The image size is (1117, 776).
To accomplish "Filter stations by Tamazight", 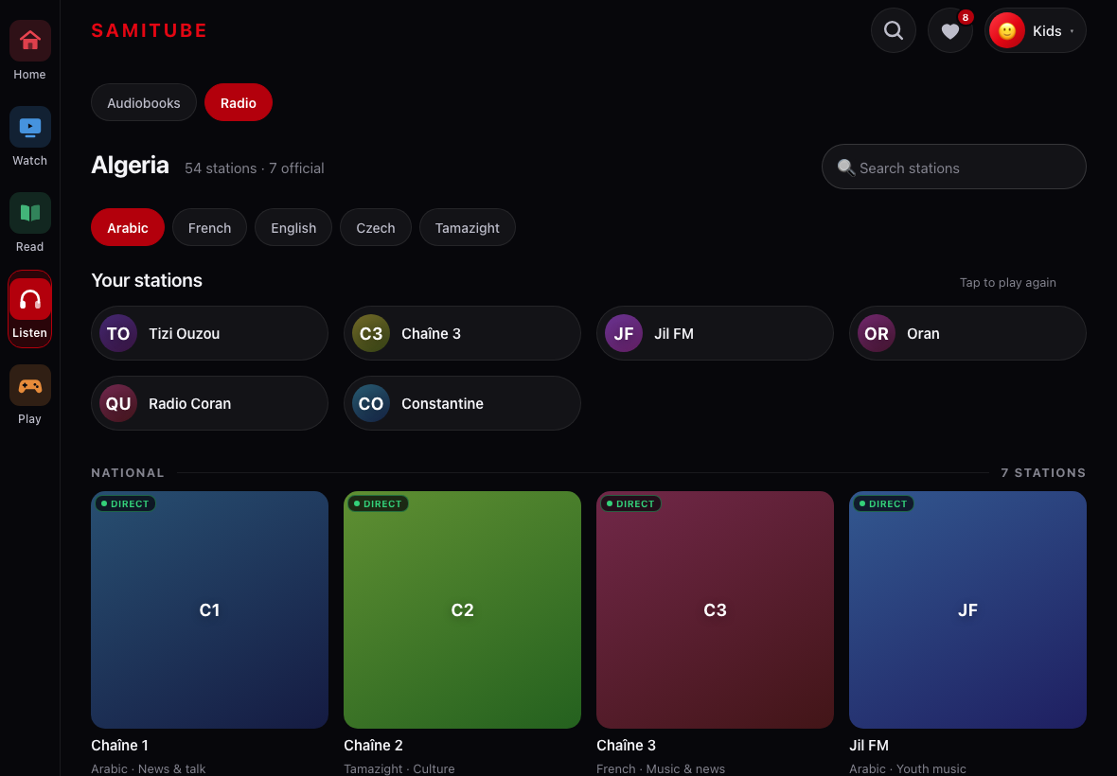I will pos(468,228).
